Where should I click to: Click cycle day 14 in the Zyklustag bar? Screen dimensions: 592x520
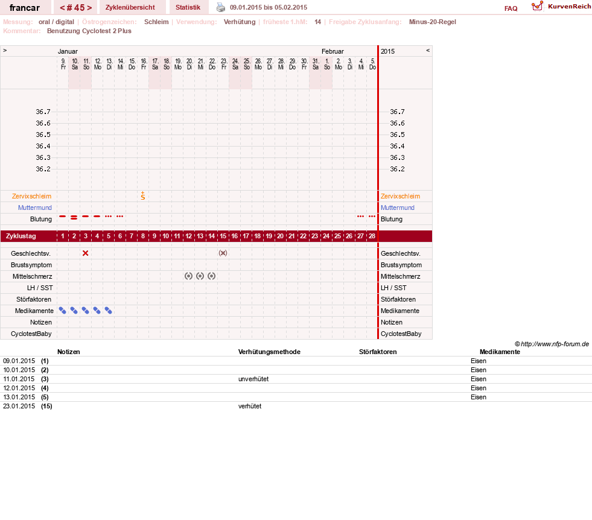(211, 236)
